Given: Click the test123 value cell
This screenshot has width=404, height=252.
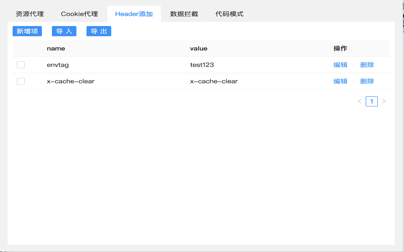Looking at the screenshot, I should tap(202, 65).
